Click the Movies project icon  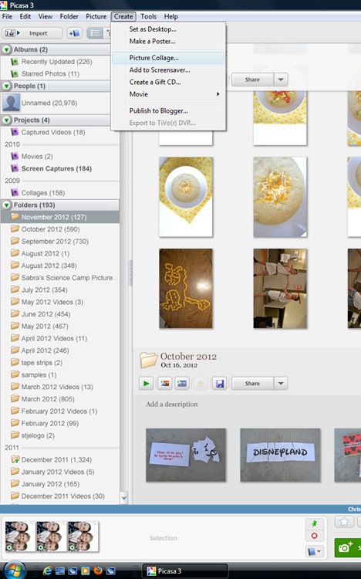(x=15, y=156)
